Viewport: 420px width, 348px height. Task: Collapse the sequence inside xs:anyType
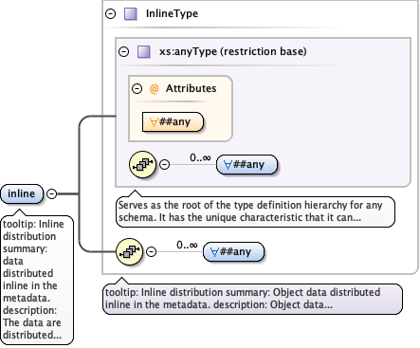(164, 164)
